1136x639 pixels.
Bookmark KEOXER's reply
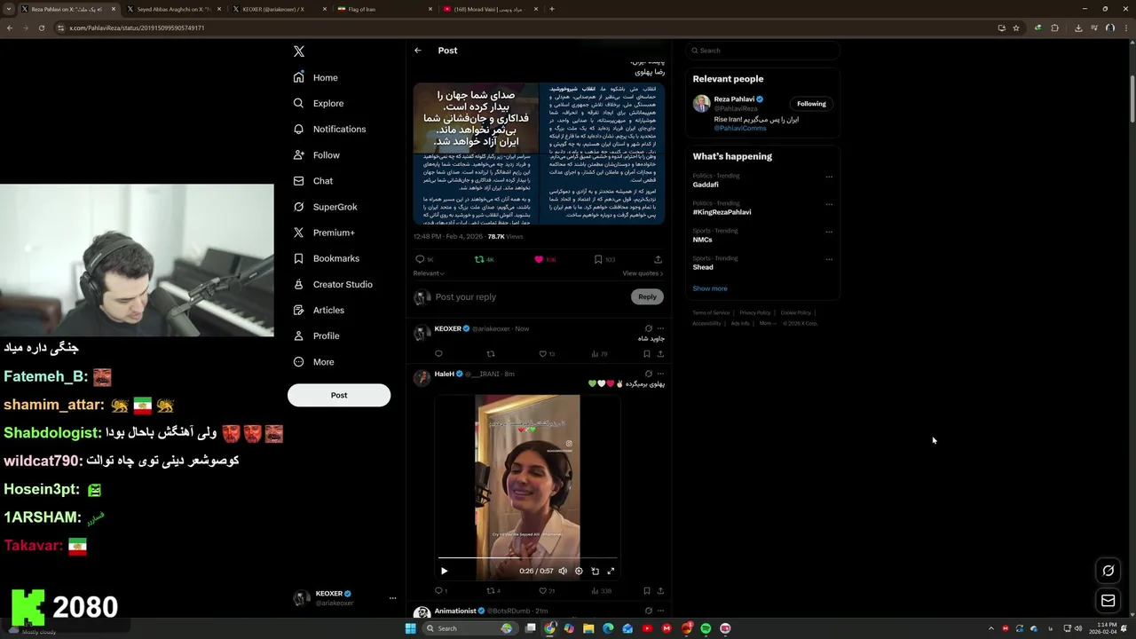(646, 353)
